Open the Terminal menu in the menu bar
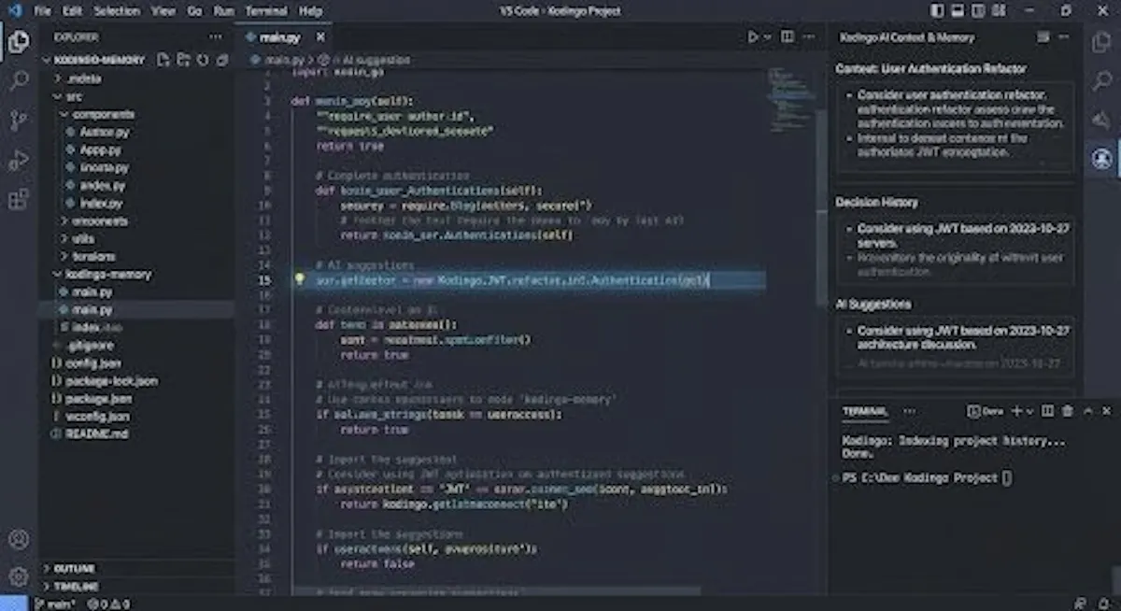The image size is (1121, 611). (266, 11)
